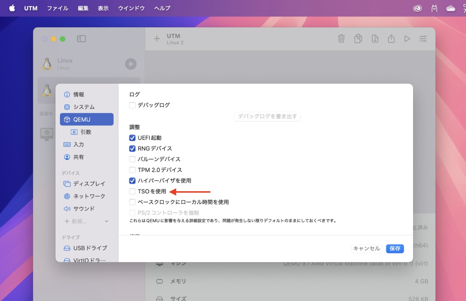466x301 pixels.
Task: Toggle the UTM sidebar icon
Action: pyautogui.click(x=82, y=39)
